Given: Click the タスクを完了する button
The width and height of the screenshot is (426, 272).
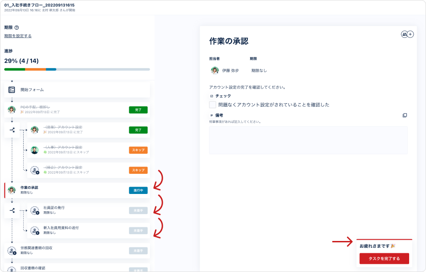Looking at the screenshot, I should [x=384, y=258].
